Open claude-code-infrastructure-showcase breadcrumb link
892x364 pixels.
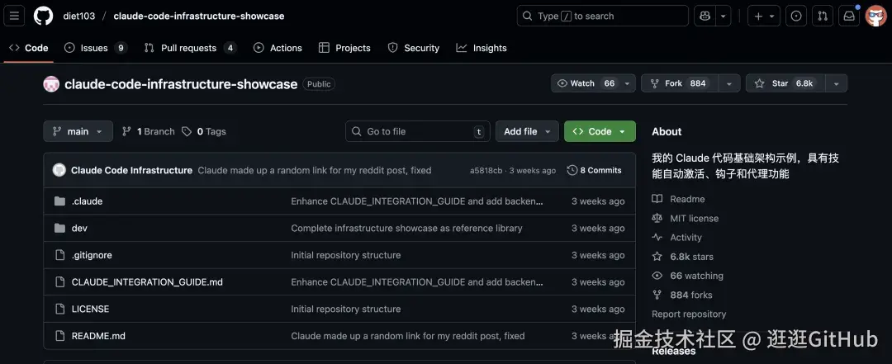click(x=198, y=16)
